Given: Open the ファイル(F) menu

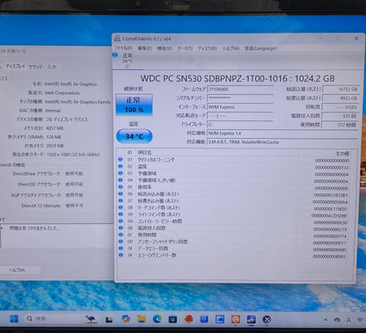Looking at the screenshot, I should pyautogui.click(x=123, y=48).
